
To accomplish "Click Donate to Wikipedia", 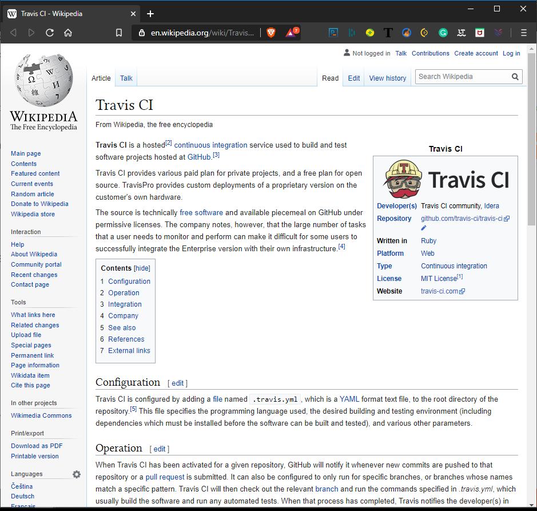I will (x=39, y=204).
